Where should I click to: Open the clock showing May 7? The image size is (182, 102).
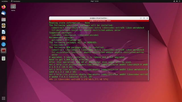pos(94,1)
